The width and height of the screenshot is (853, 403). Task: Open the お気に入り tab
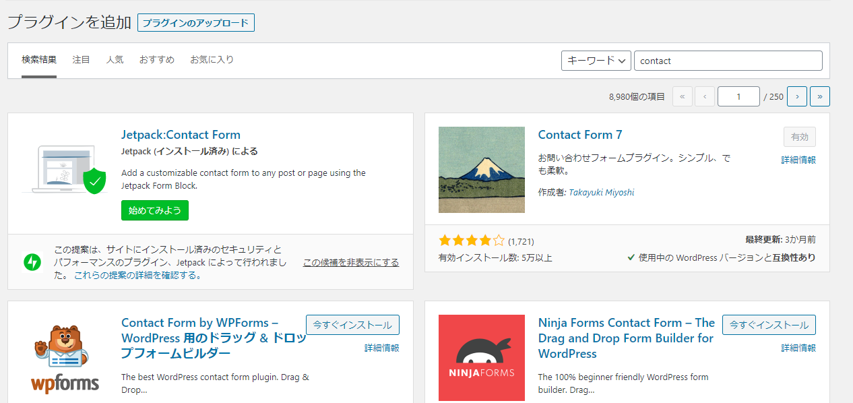212,60
